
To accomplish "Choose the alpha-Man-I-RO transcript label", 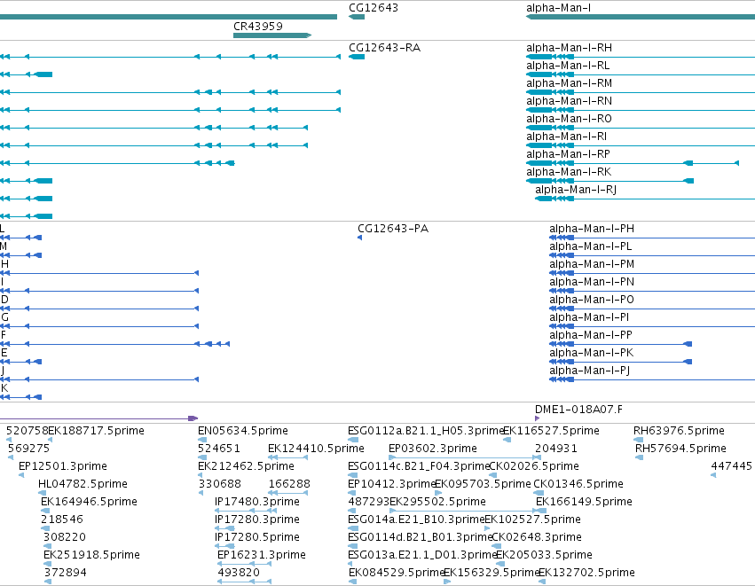I will 570,119.
